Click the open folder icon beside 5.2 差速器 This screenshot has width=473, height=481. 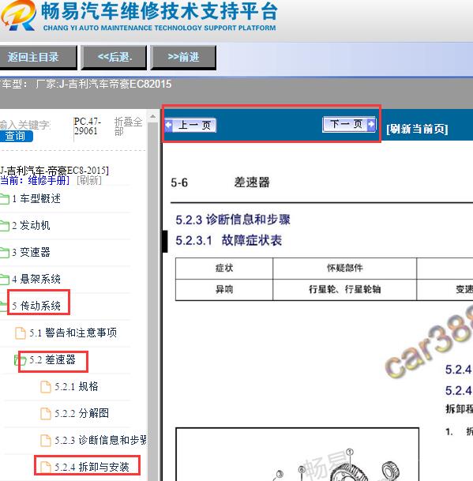21,360
